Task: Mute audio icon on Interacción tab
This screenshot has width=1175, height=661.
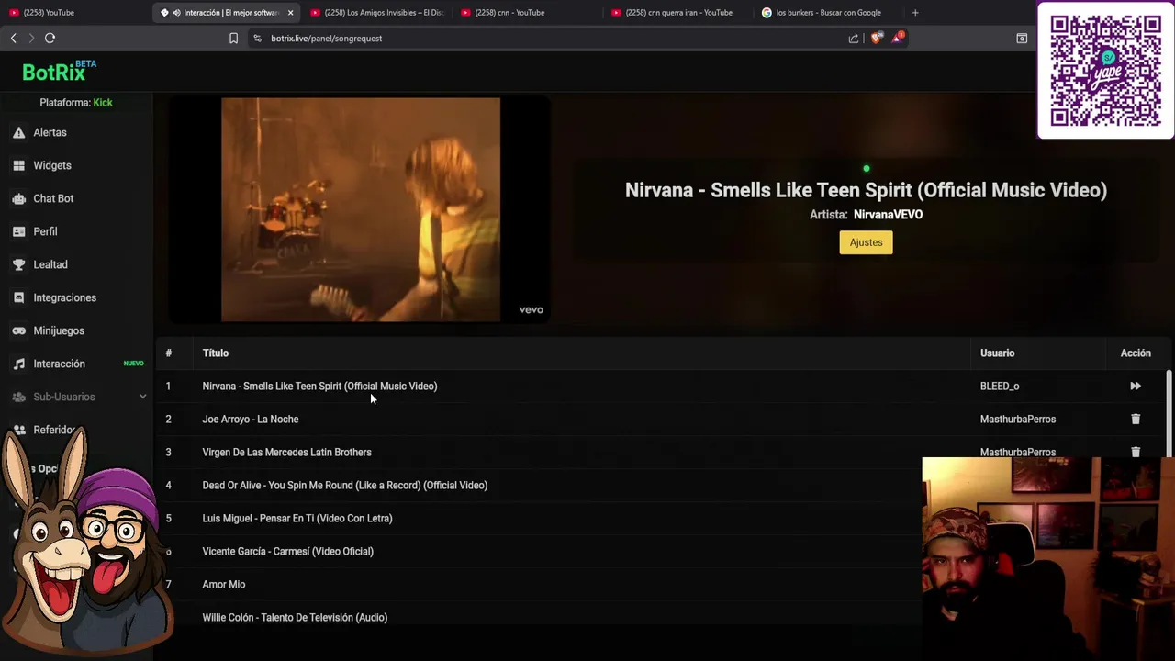Action: click(x=176, y=13)
